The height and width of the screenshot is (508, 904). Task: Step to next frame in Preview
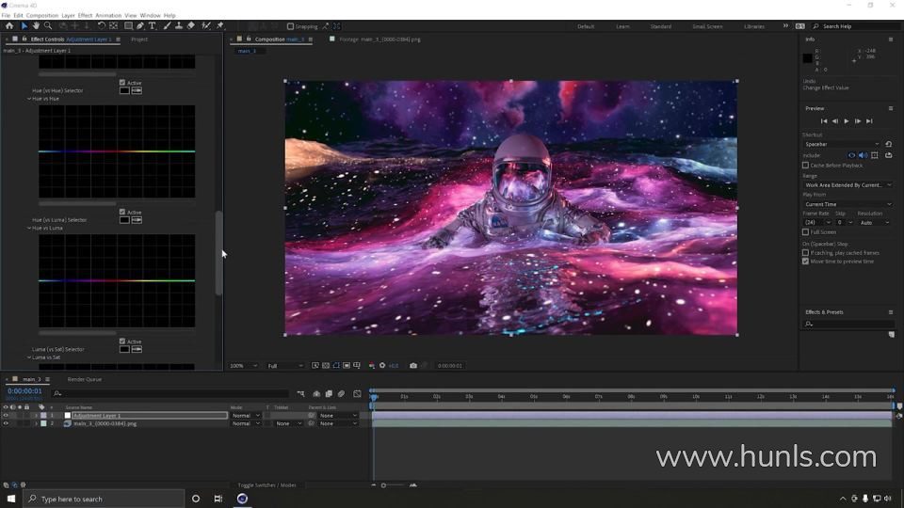pyautogui.click(x=857, y=121)
